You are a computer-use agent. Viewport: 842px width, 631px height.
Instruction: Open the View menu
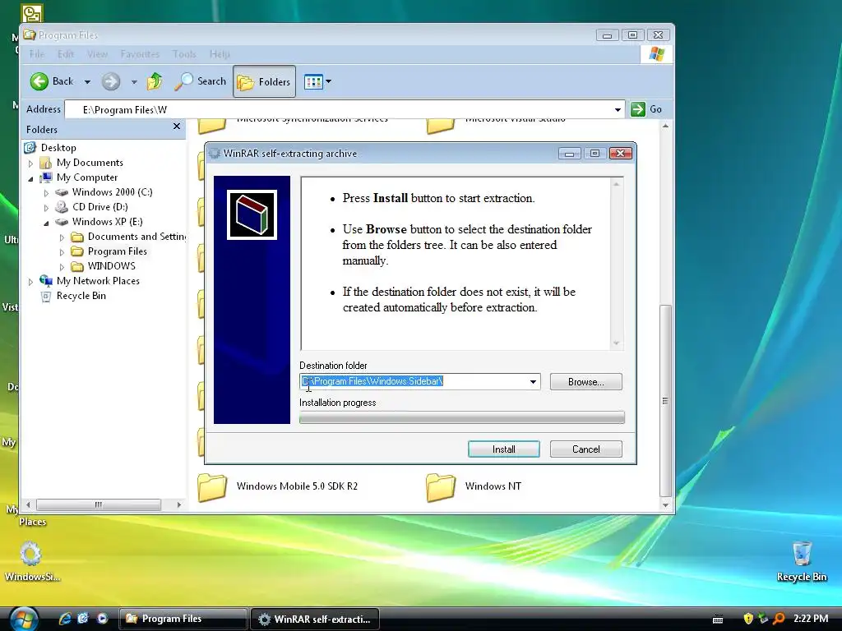click(97, 53)
